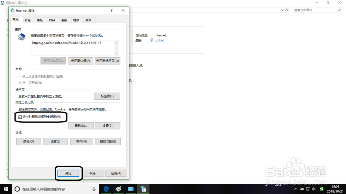Click back arrow in Network Sharing Center window
This screenshot has width=346, height=194.
pyautogui.click(x=5, y=10)
